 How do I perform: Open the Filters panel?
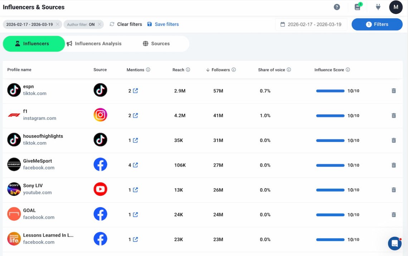coord(377,24)
